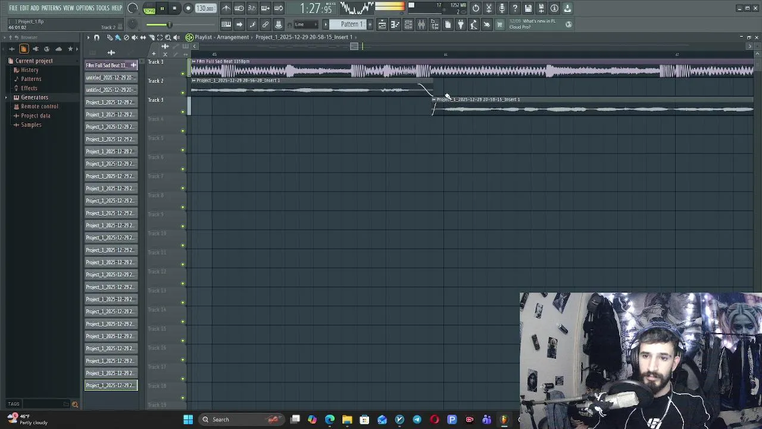This screenshot has height=429, width=762.
Task: Mute Track 7 with its green LED
Action: pos(183,188)
